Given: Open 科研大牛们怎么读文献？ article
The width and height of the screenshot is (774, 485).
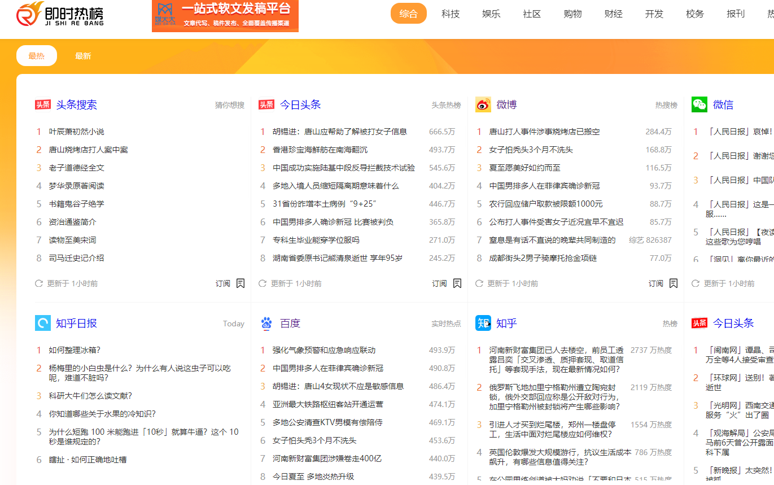Looking at the screenshot, I should coord(91,396).
